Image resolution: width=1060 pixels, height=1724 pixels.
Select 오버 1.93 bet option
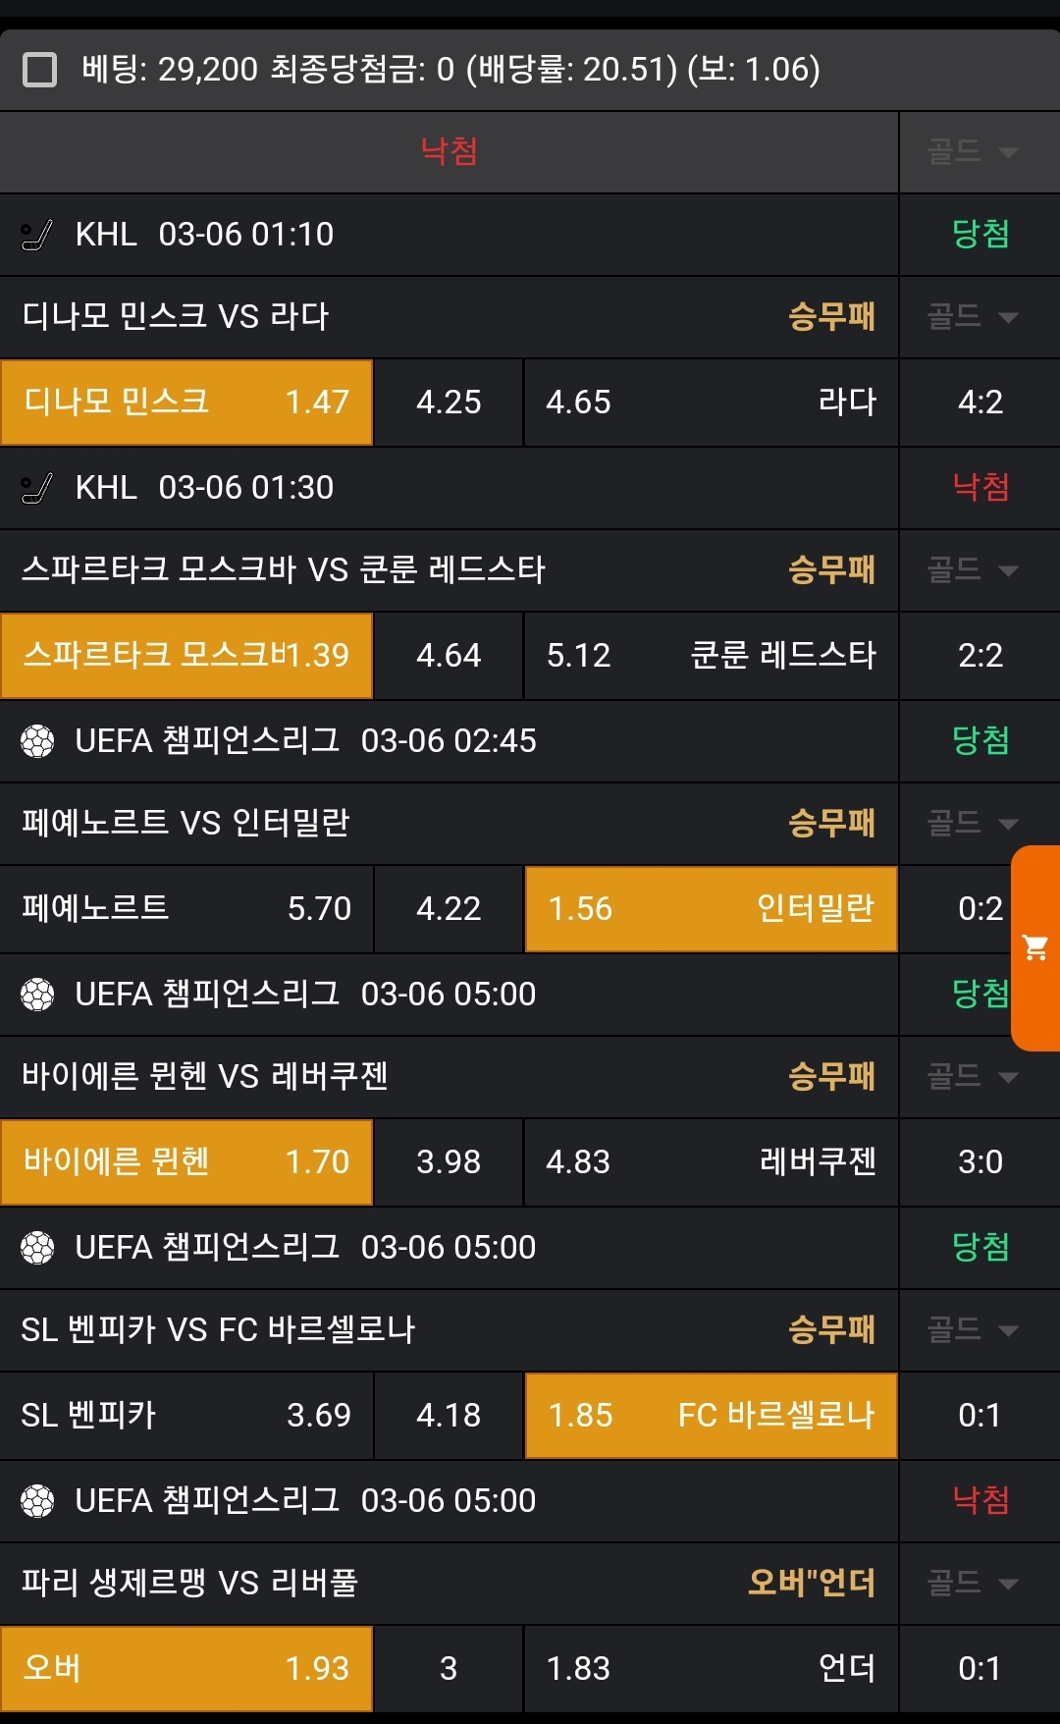pyautogui.click(x=186, y=1669)
